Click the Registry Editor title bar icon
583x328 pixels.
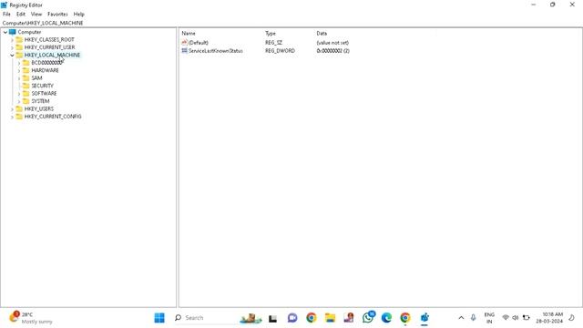(5, 5)
